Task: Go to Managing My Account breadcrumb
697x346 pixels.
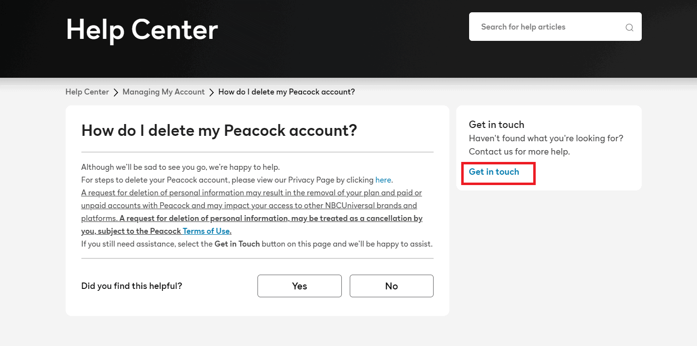Action: [x=164, y=92]
